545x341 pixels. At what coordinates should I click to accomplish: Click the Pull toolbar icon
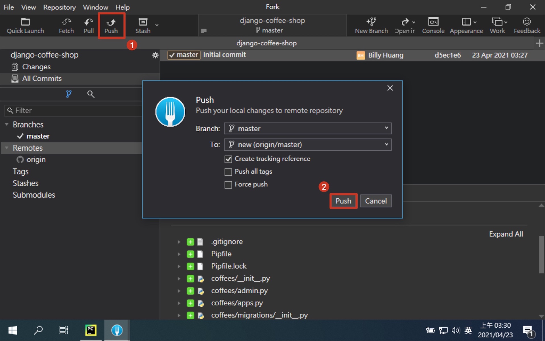(89, 26)
